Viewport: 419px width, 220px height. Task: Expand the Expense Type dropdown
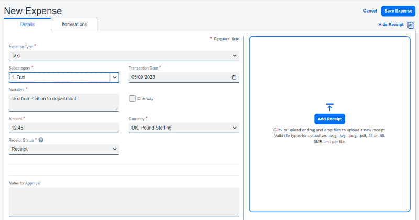[234, 55]
